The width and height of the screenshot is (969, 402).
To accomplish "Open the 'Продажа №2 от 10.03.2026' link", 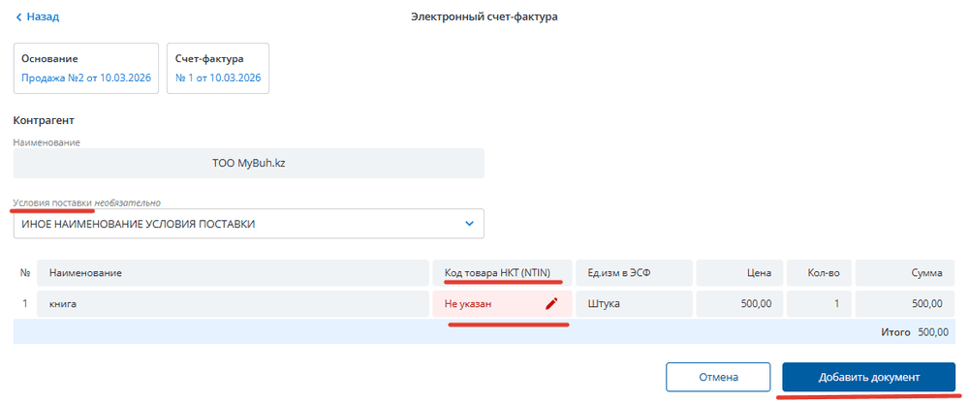I will pyautogui.click(x=84, y=77).
